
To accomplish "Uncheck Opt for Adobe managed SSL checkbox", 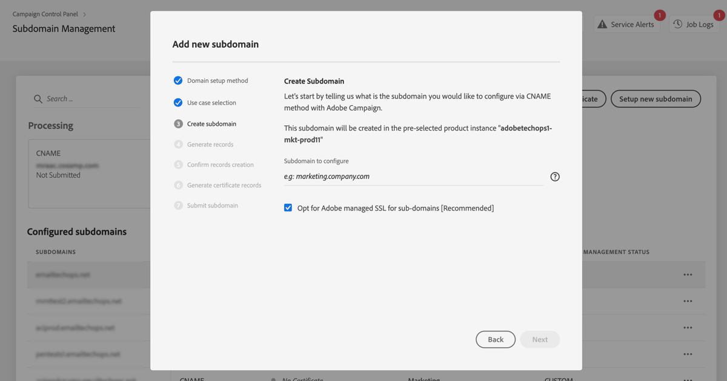I will coord(288,207).
